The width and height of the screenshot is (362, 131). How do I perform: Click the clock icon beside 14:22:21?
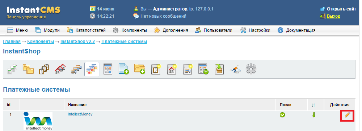coord(92,16)
